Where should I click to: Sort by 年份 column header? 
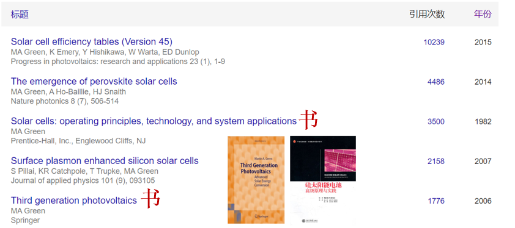coord(483,14)
